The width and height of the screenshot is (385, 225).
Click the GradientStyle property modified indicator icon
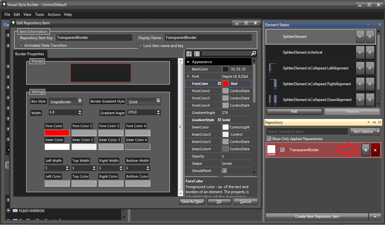click(x=219, y=120)
